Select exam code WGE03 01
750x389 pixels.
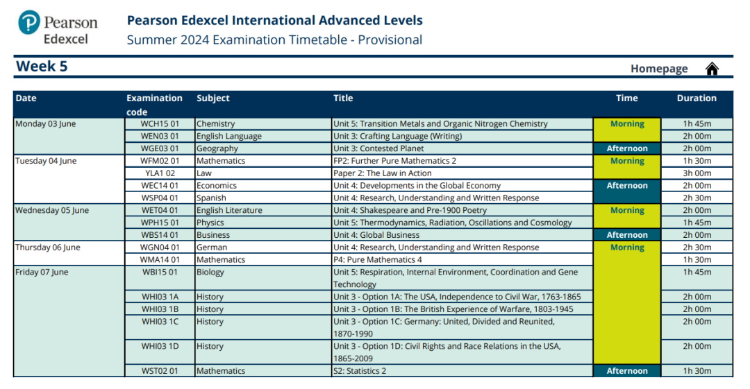point(160,148)
